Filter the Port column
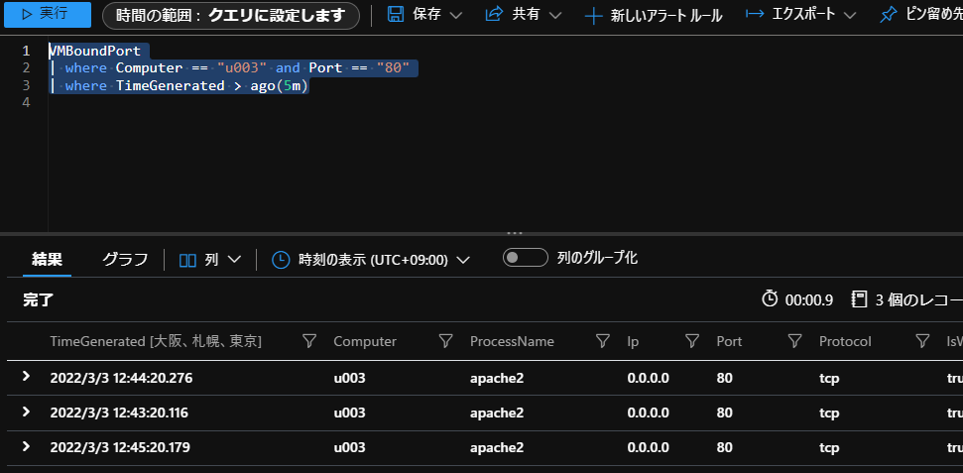963x473 pixels. point(795,341)
